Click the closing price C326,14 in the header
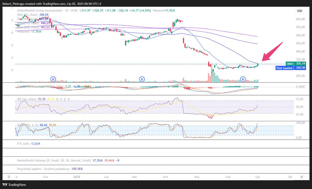The width and height of the screenshot is (312, 189). (x=123, y=10)
